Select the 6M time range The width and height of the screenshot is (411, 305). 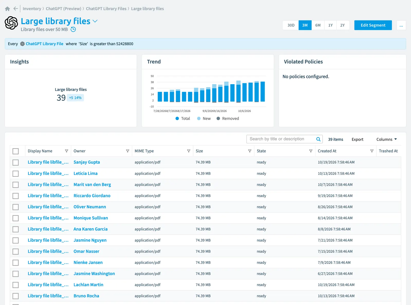[318, 25]
